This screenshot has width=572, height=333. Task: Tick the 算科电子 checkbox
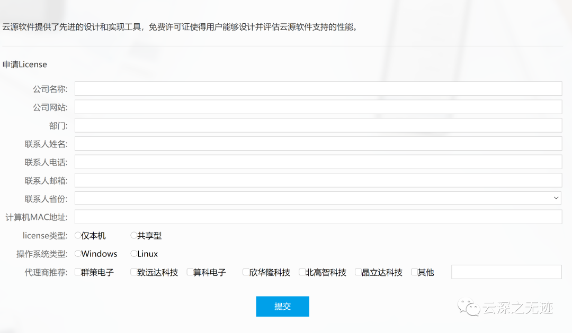pos(190,272)
